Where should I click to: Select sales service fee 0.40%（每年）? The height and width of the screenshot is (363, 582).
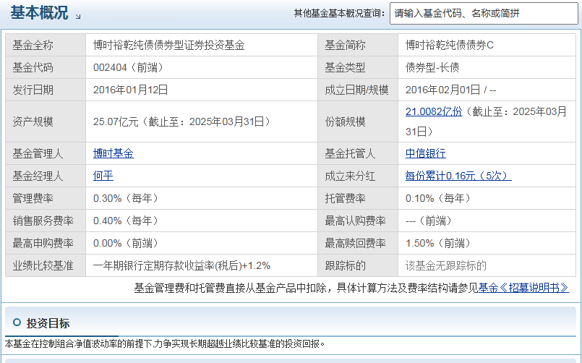click(x=126, y=221)
